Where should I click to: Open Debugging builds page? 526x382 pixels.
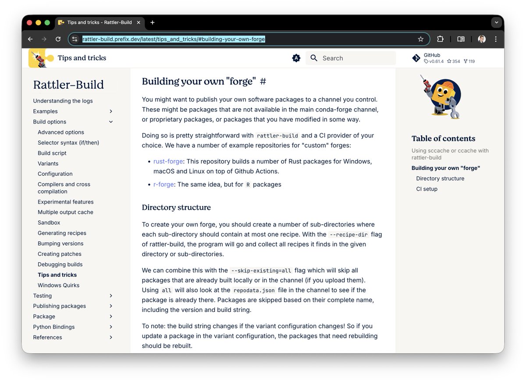click(x=60, y=265)
